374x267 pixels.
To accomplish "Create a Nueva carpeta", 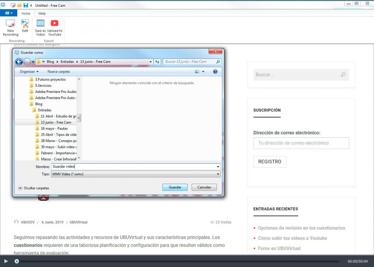I will tap(58, 71).
